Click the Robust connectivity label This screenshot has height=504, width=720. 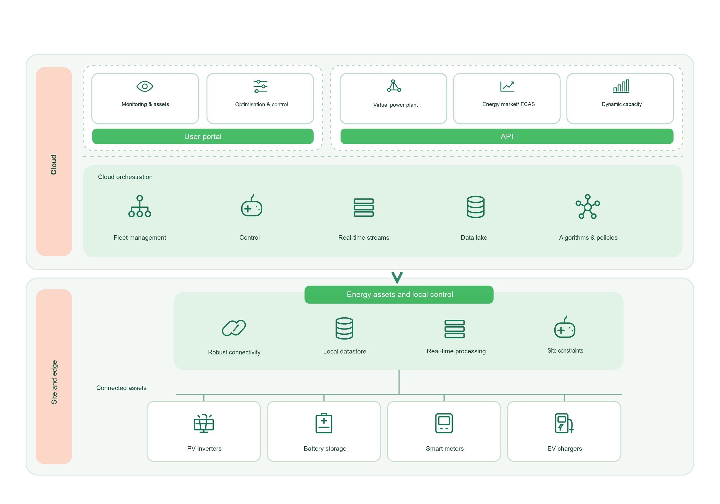[x=234, y=352]
